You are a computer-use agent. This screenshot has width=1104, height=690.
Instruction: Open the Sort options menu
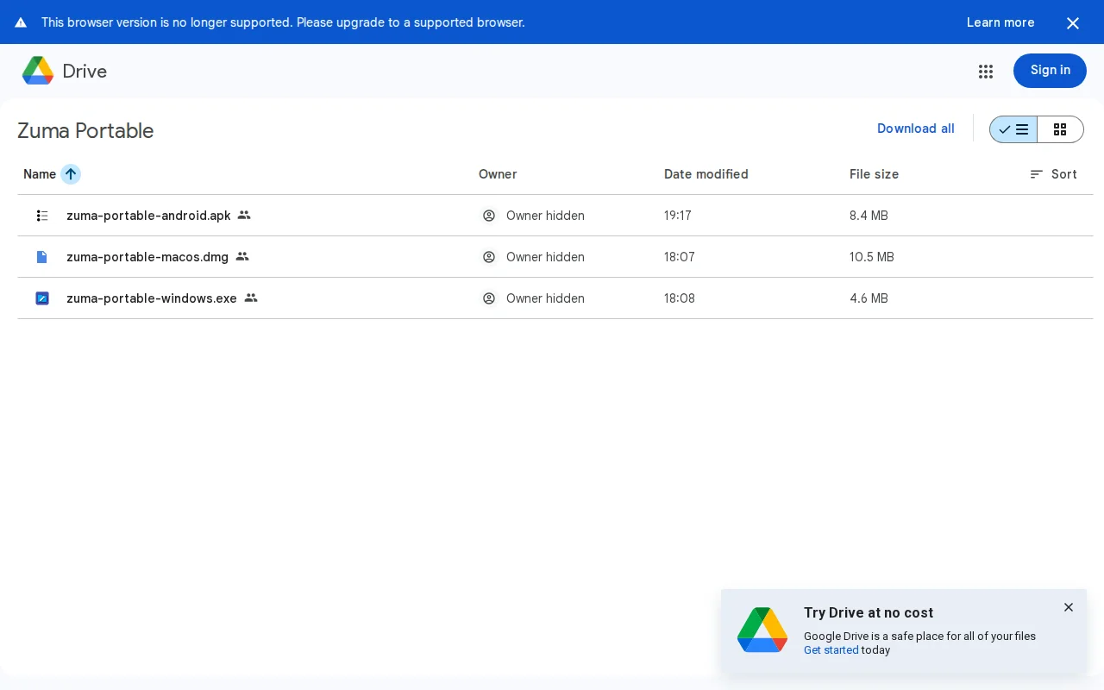(x=1053, y=174)
